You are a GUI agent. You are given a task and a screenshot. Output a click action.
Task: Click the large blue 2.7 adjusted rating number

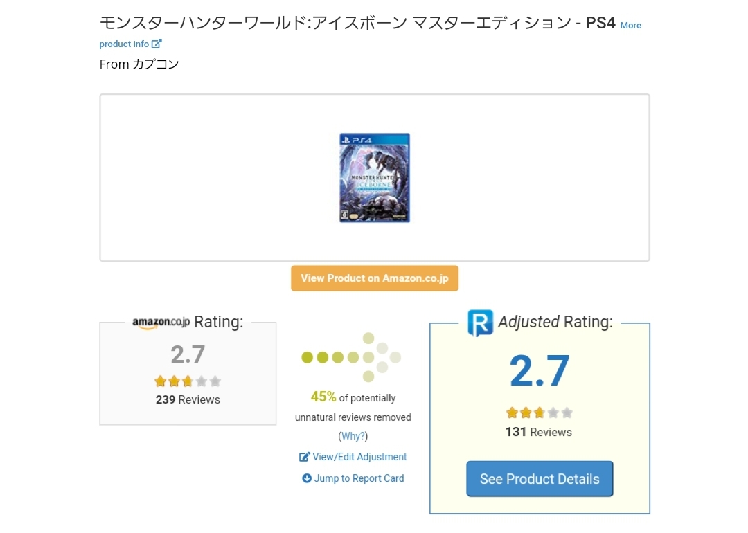click(540, 370)
